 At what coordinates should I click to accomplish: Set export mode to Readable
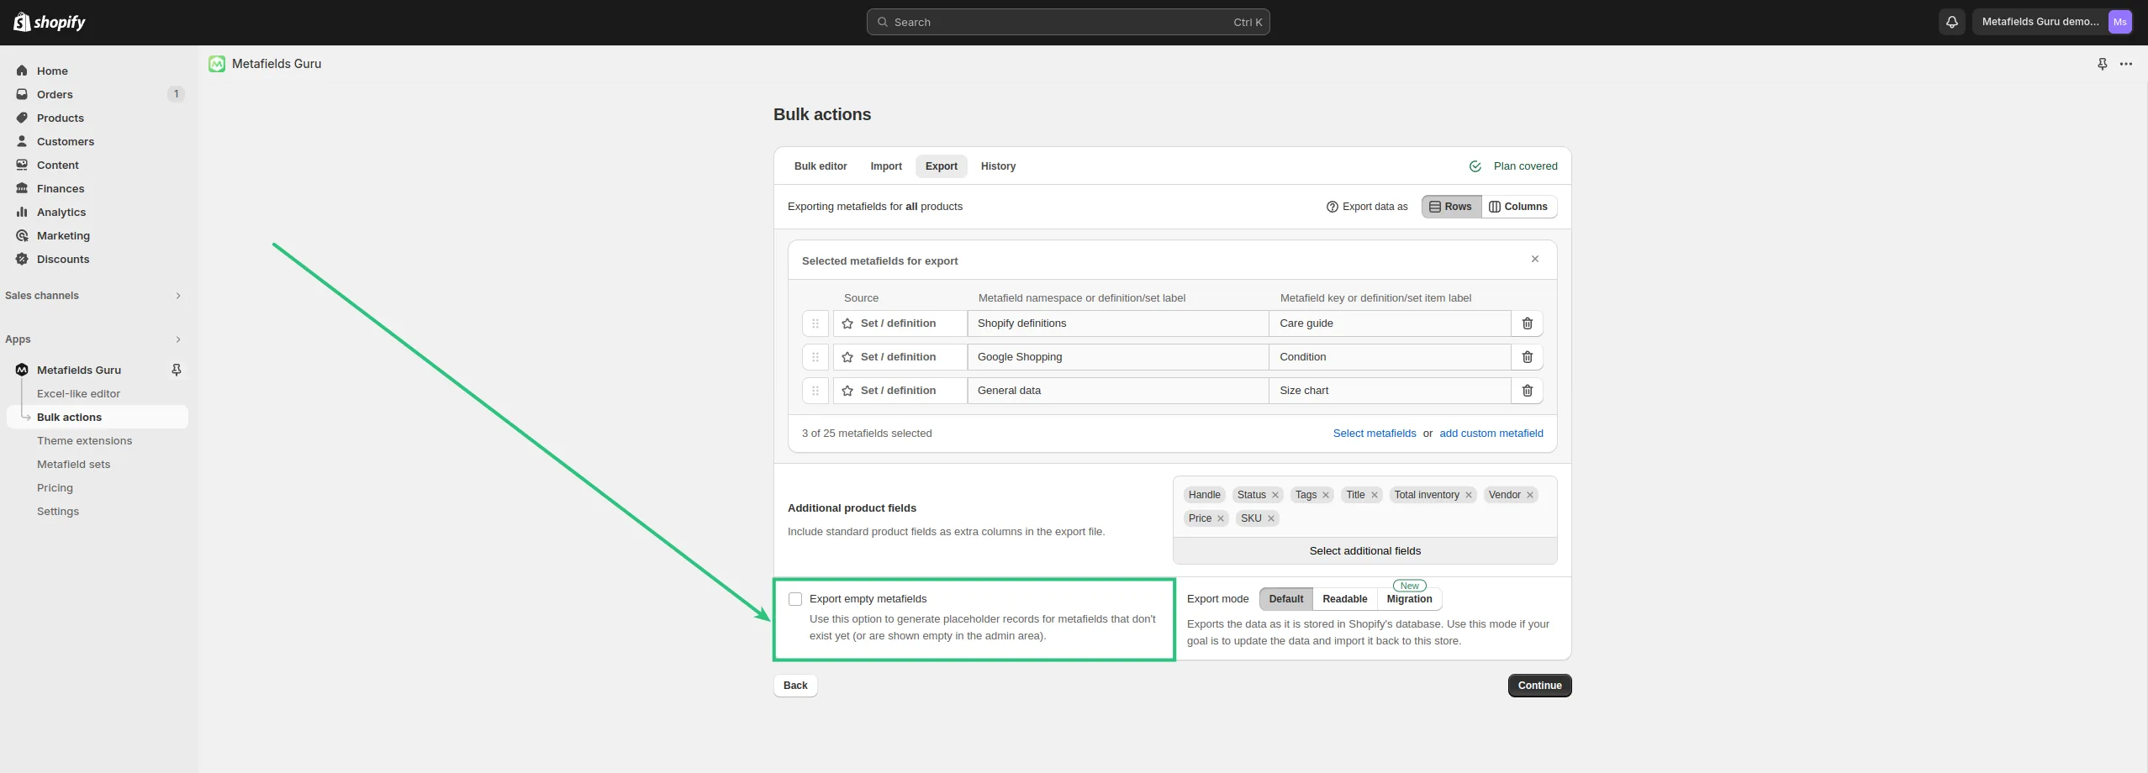[x=1345, y=599]
